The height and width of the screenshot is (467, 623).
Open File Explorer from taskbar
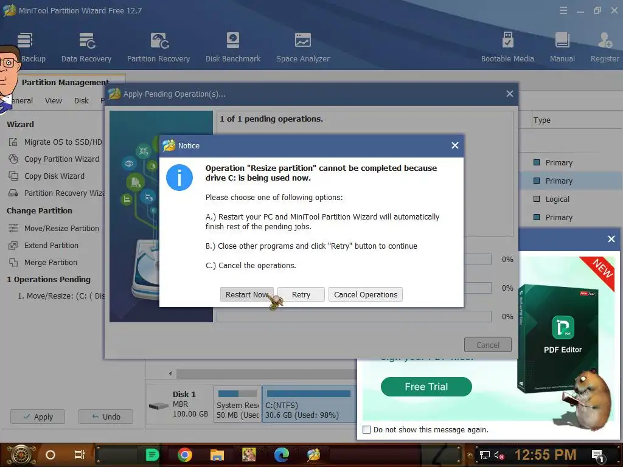pyautogui.click(x=217, y=455)
